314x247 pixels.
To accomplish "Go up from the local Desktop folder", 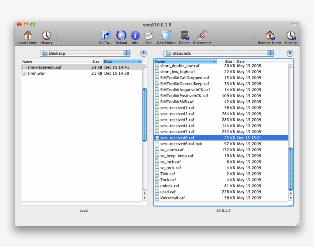I will 143,53.
